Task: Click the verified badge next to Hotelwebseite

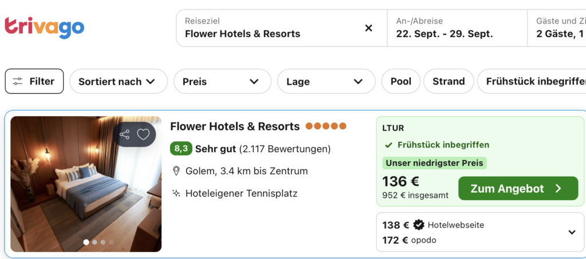Action: point(419,225)
